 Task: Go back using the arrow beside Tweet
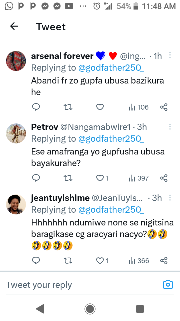(14, 26)
